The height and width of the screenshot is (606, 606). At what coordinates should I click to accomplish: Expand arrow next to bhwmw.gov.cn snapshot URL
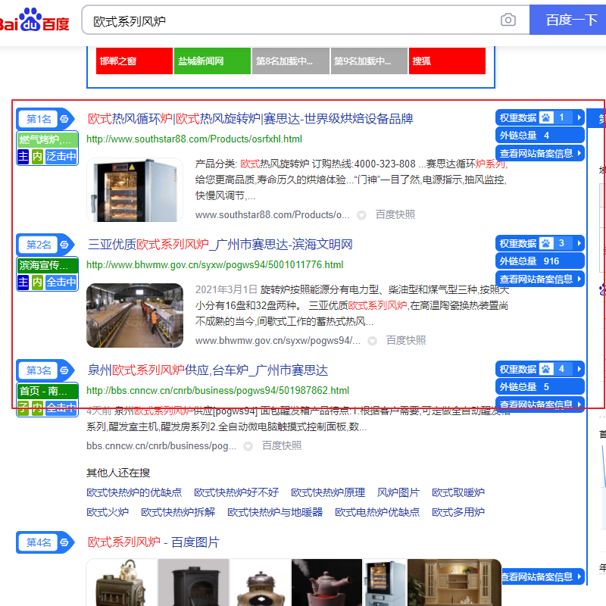pos(372,341)
